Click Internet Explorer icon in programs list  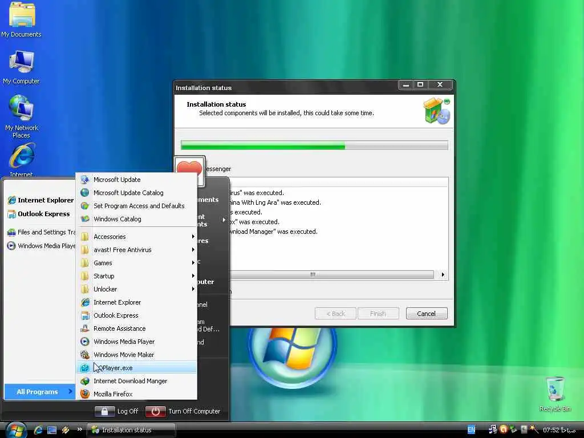tap(85, 302)
